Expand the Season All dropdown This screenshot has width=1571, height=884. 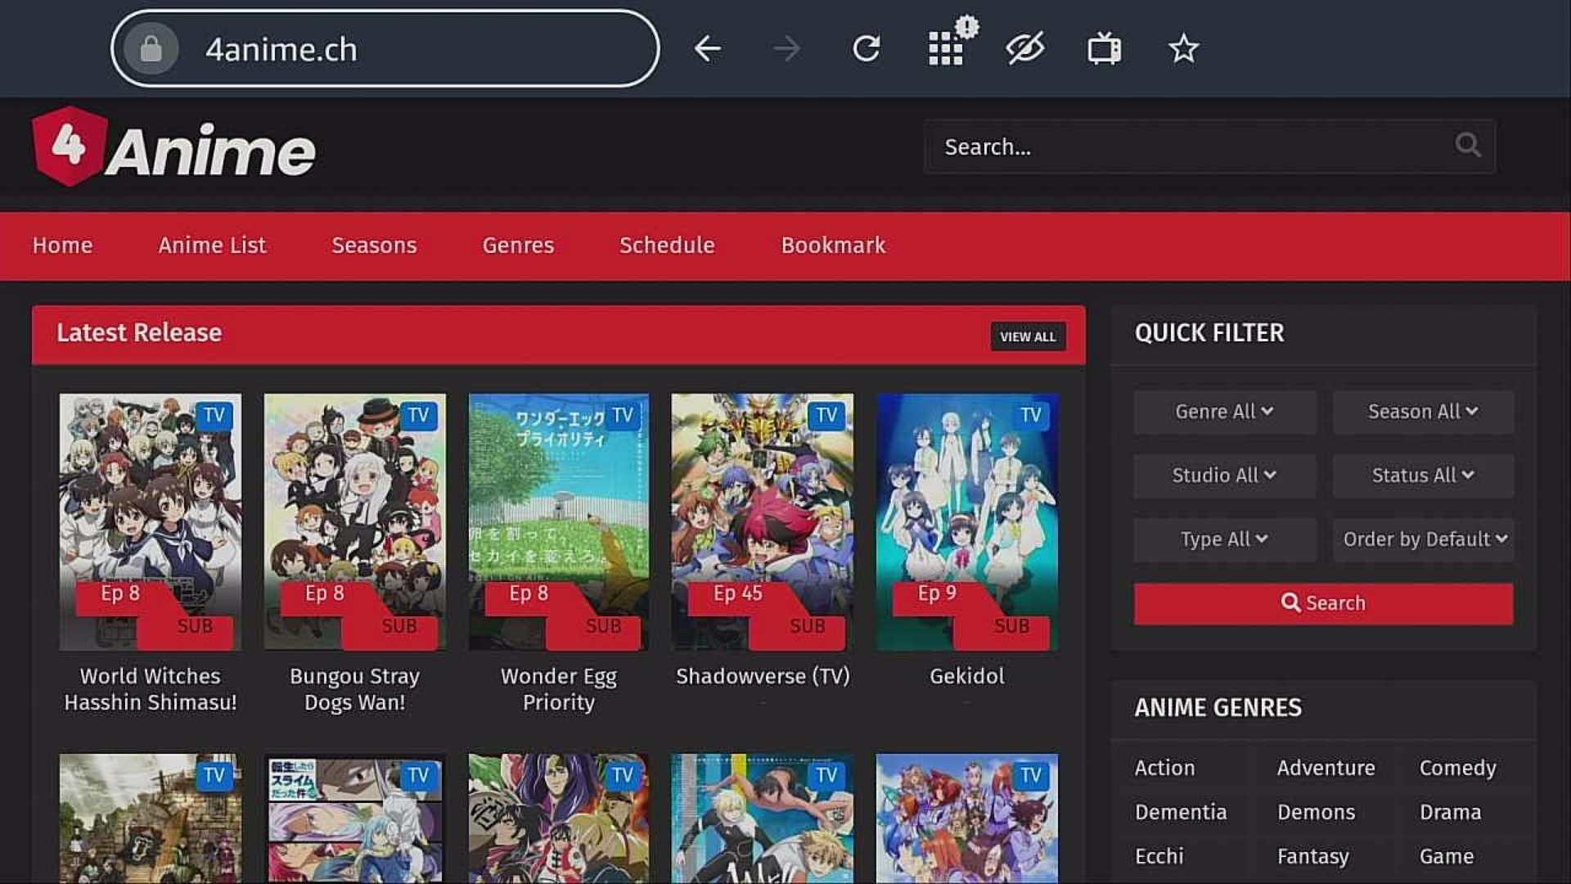[x=1423, y=412]
